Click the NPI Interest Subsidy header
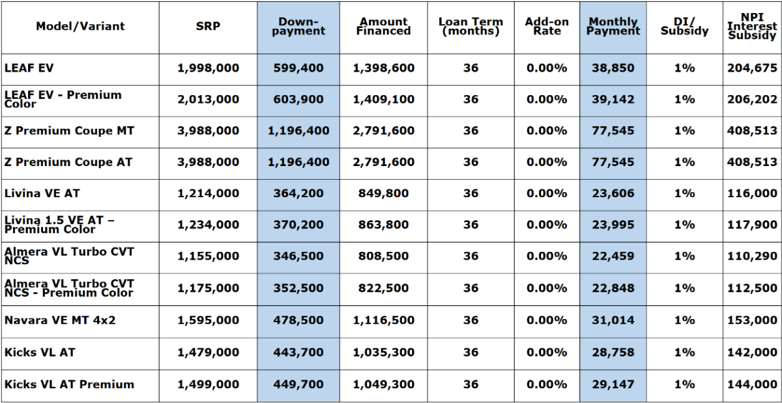 [751, 27]
